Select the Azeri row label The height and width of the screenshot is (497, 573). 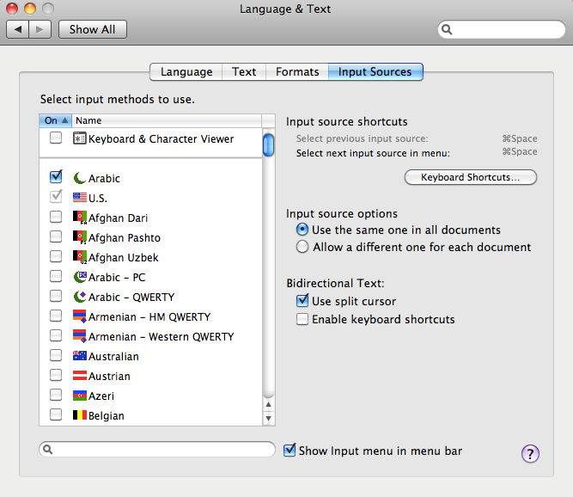tap(101, 396)
